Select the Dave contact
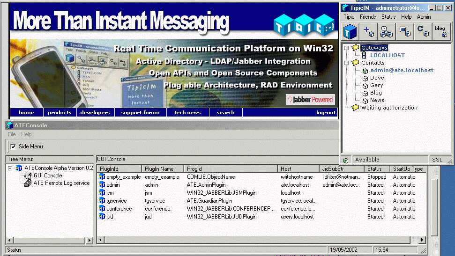This screenshot has width=455, height=256. pyautogui.click(x=377, y=78)
